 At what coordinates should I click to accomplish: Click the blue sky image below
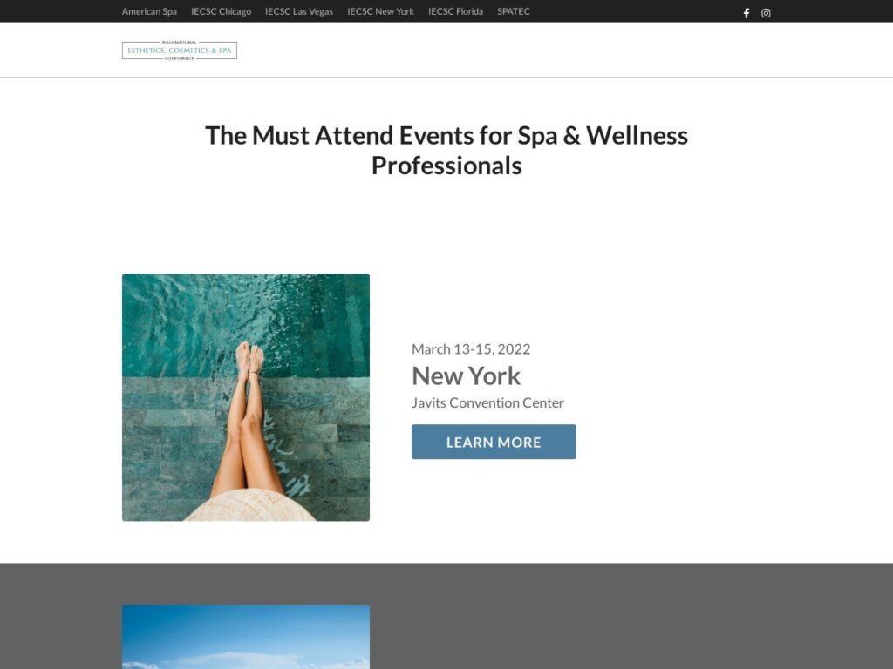pos(245,637)
